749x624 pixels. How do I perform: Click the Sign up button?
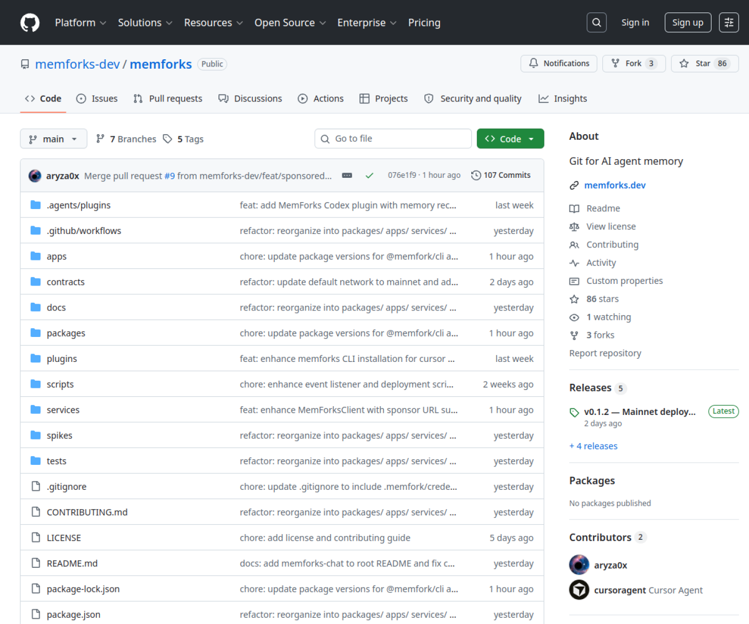pyautogui.click(x=688, y=22)
